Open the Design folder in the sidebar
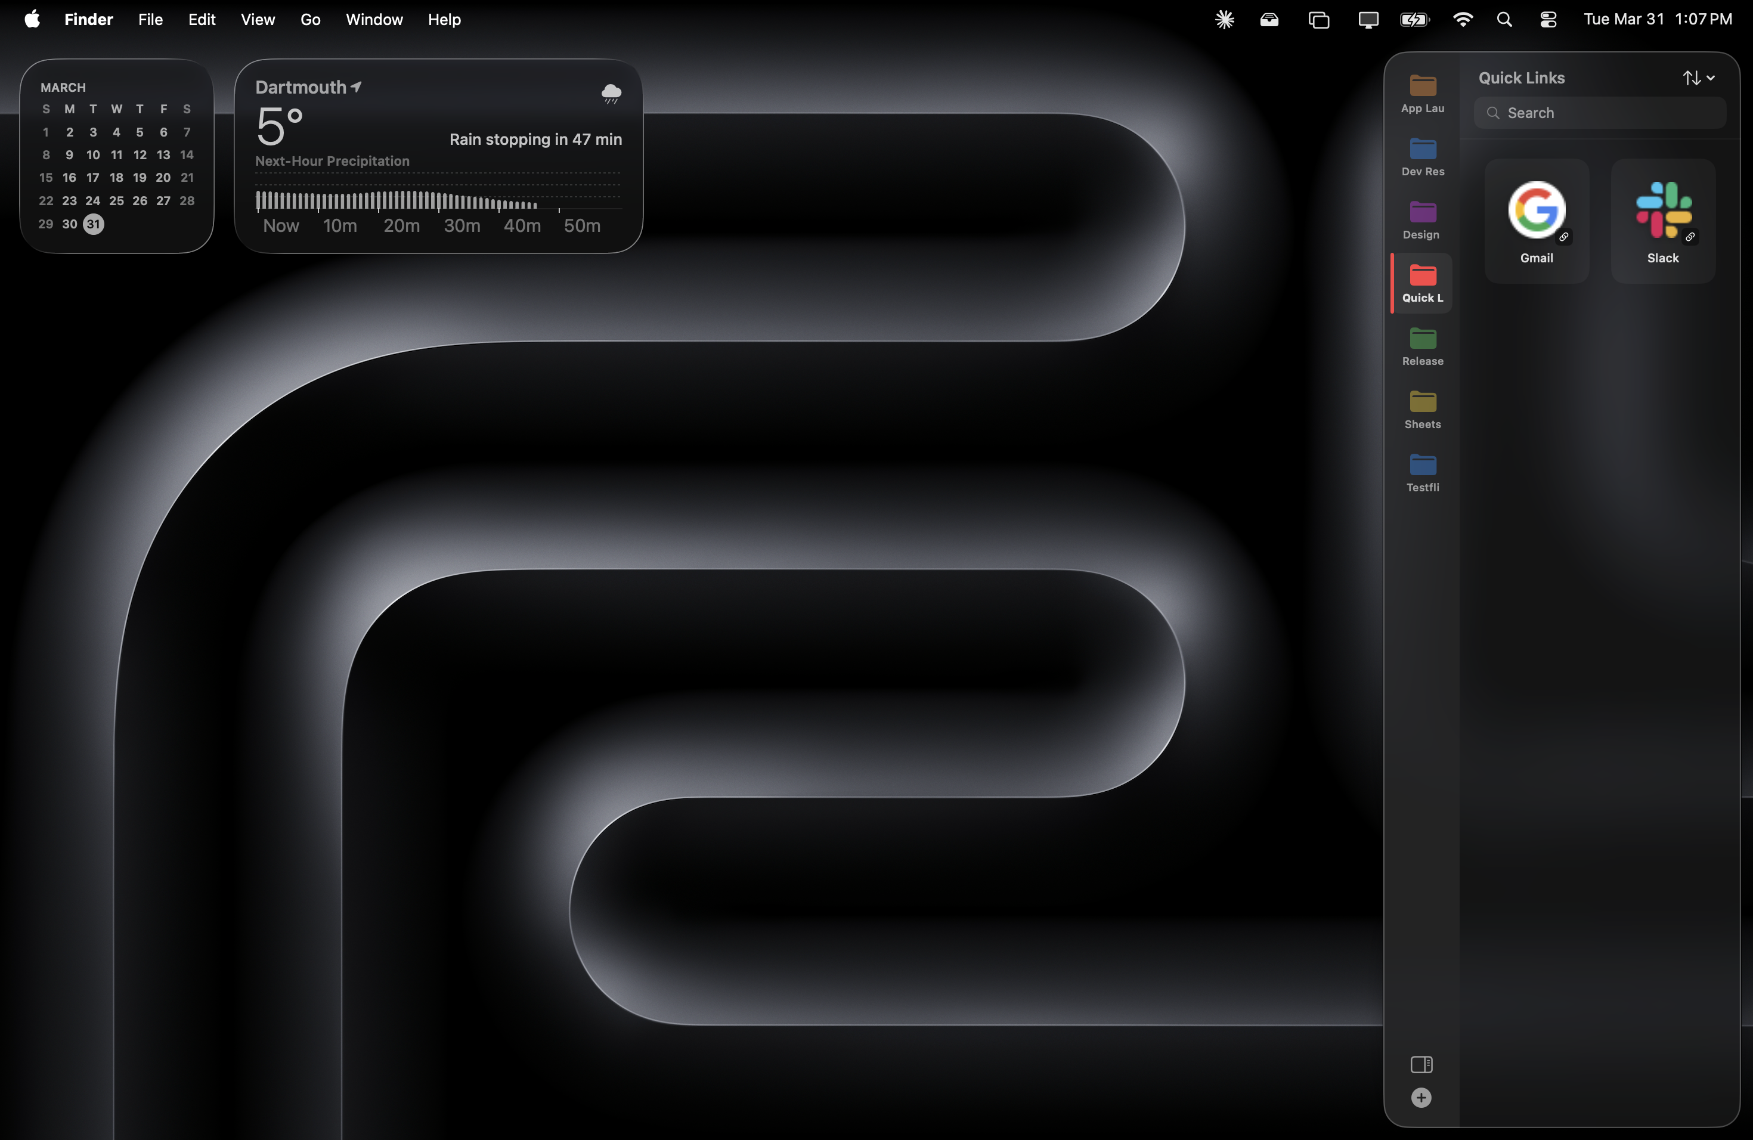1753x1140 pixels. point(1421,218)
